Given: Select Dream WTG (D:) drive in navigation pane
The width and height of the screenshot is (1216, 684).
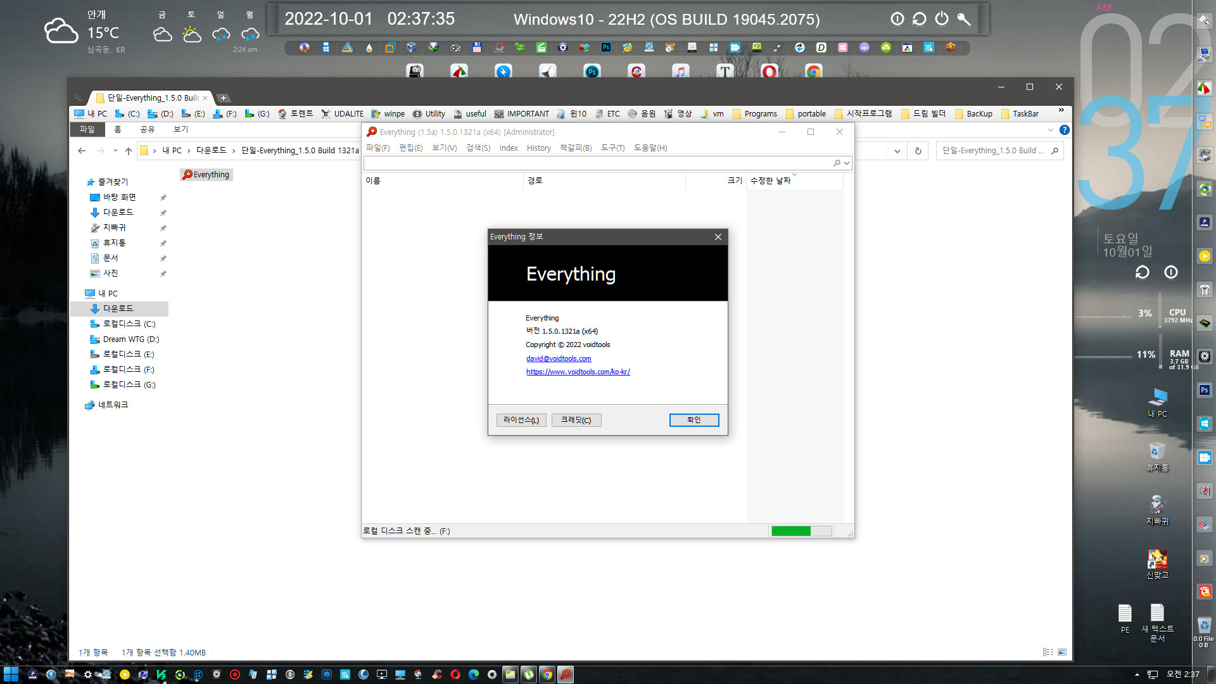Looking at the screenshot, I should pyautogui.click(x=131, y=339).
